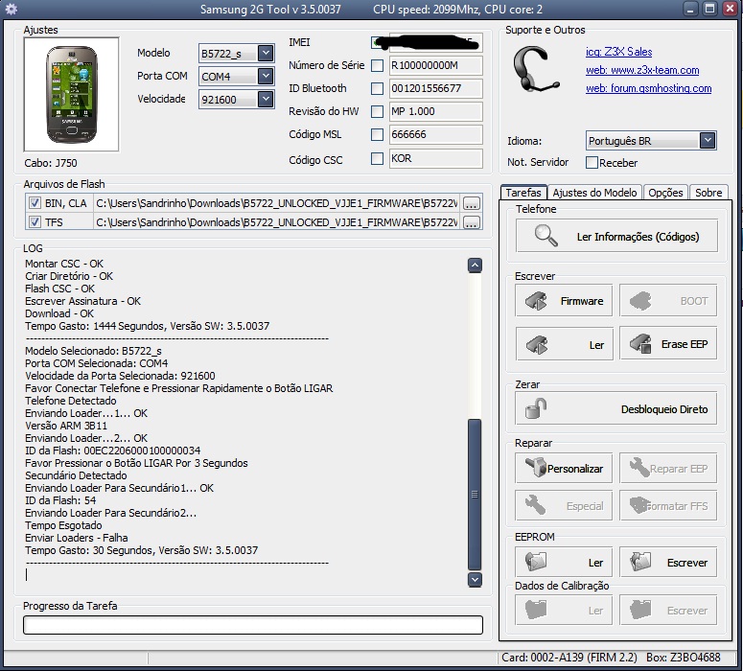This screenshot has height=671, width=743.
Task: Click the EEPROM Escrever folder icon
Action: (640, 562)
